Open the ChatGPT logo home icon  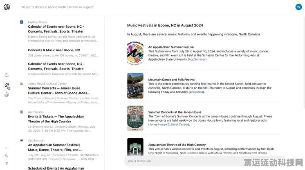point(7,7)
